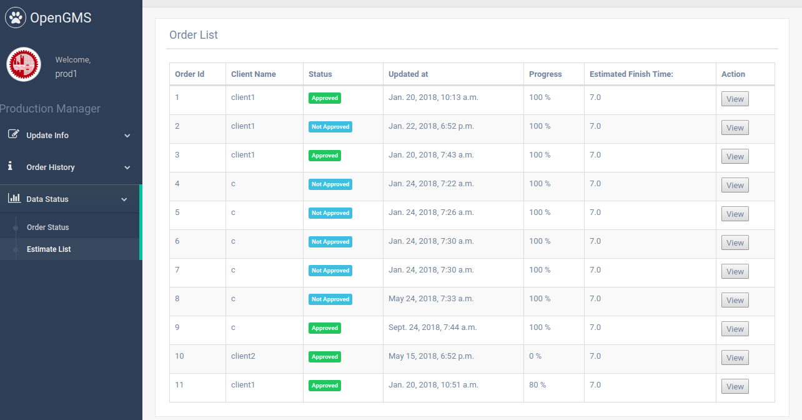Click the Update Info pencil edit icon
Viewport: 802px width, 420px height.
pyautogui.click(x=13, y=134)
